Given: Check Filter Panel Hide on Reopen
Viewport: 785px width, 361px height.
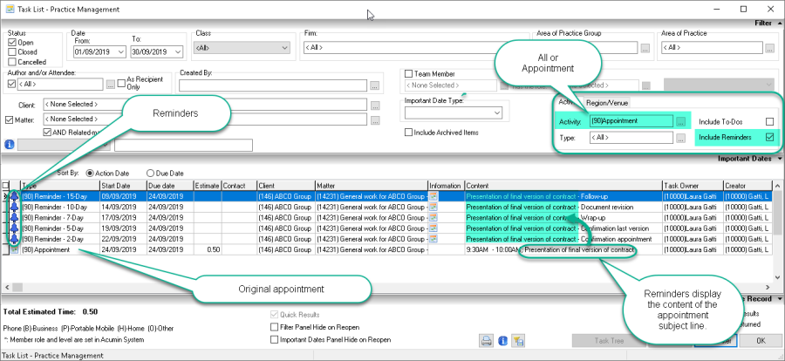Looking at the screenshot, I should (x=274, y=328).
